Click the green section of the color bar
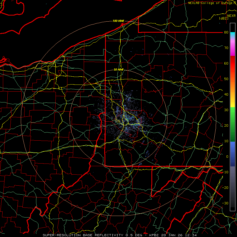Viewport: 237px width, 237px height. pos(233,124)
